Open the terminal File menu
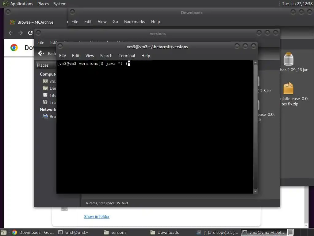The height and width of the screenshot is (236, 314). pos(63,56)
